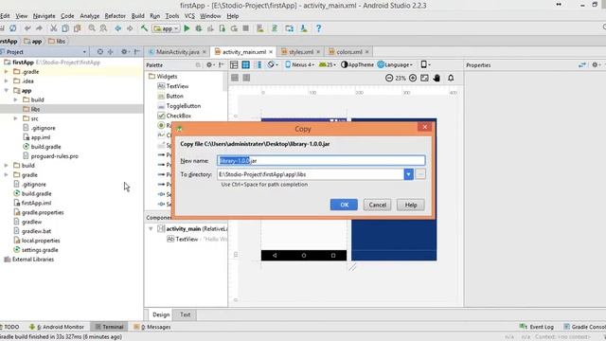Select the pan hand tool
606x341 pixels.
pyautogui.click(x=437, y=78)
